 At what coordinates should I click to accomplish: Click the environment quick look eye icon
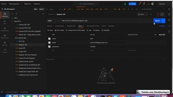click(x=169, y=9)
